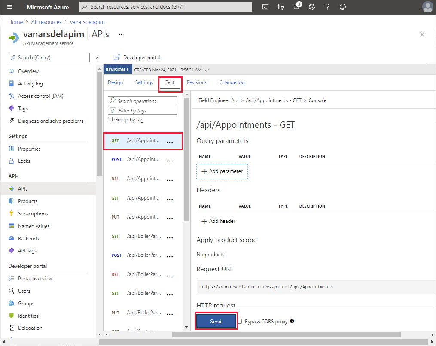Switch to the Change log tab
This screenshot has height=346, width=436.
(232, 82)
